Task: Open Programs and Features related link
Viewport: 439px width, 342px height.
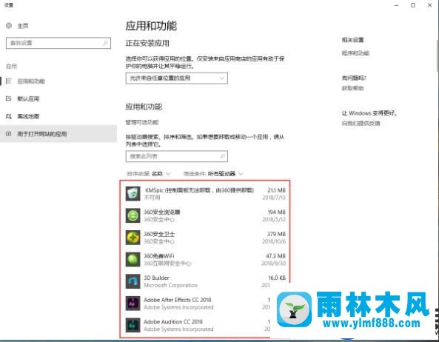Action: click(x=355, y=53)
